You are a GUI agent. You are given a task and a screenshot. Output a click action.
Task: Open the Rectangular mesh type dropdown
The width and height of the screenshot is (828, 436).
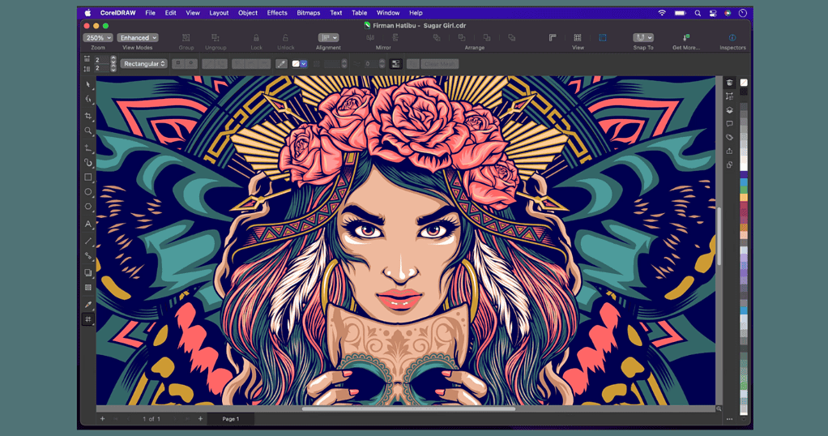(144, 63)
